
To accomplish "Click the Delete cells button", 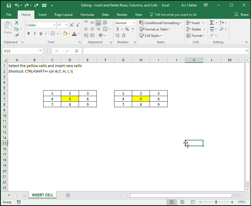I will point(194,29).
